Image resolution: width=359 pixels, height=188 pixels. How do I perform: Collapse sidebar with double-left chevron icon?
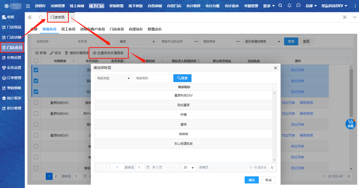[30, 17]
